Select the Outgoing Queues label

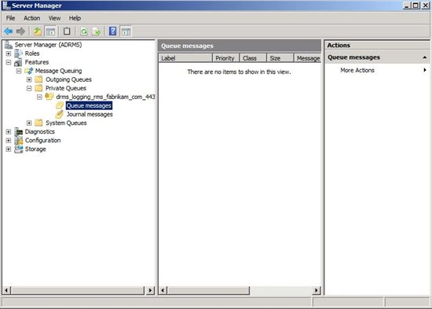[x=68, y=79]
